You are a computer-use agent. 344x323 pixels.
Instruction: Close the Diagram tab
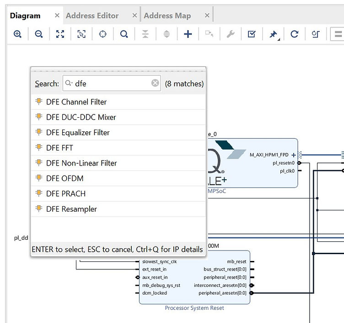point(57,16)
